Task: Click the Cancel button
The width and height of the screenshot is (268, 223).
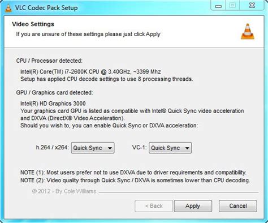Action: coord(238,206)
